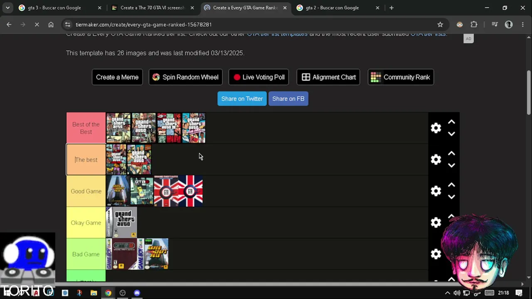
Task: Edit the Bad Game tier label
Action: (x=86, y=254)
